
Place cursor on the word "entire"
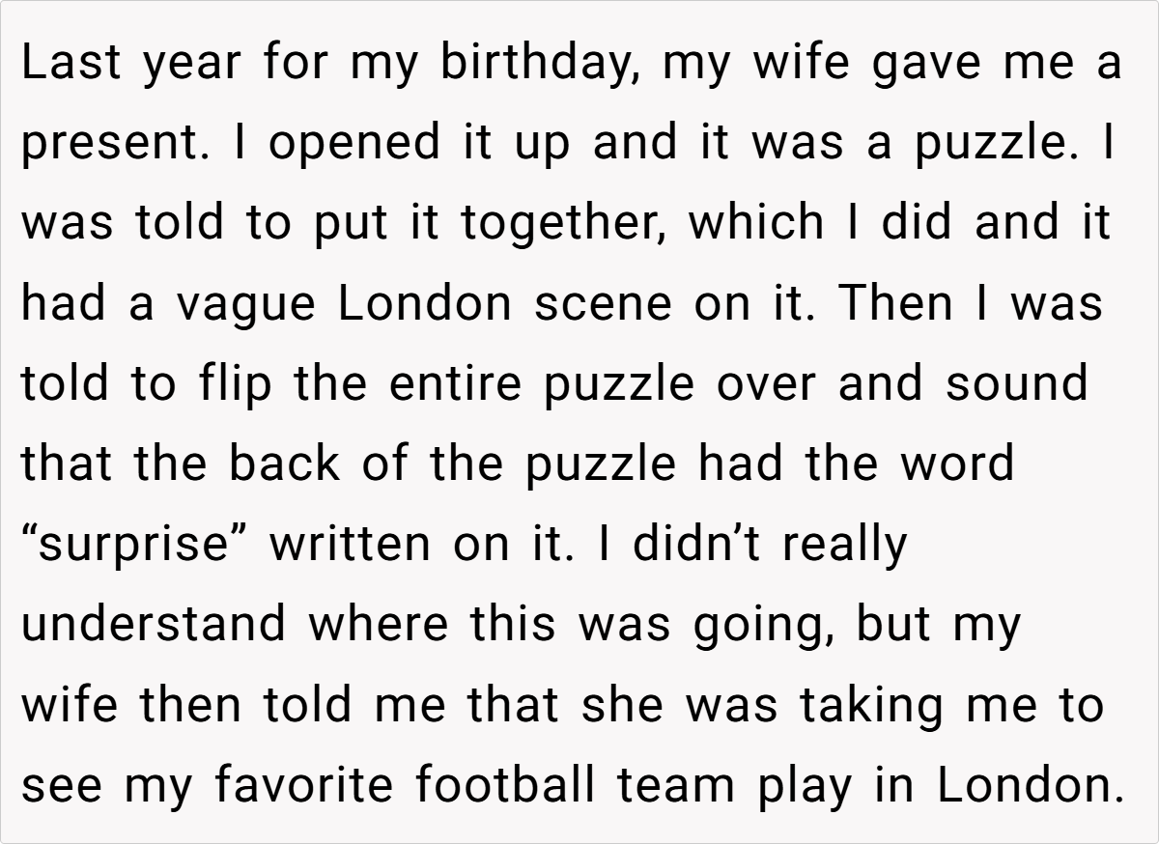(458, 383)
